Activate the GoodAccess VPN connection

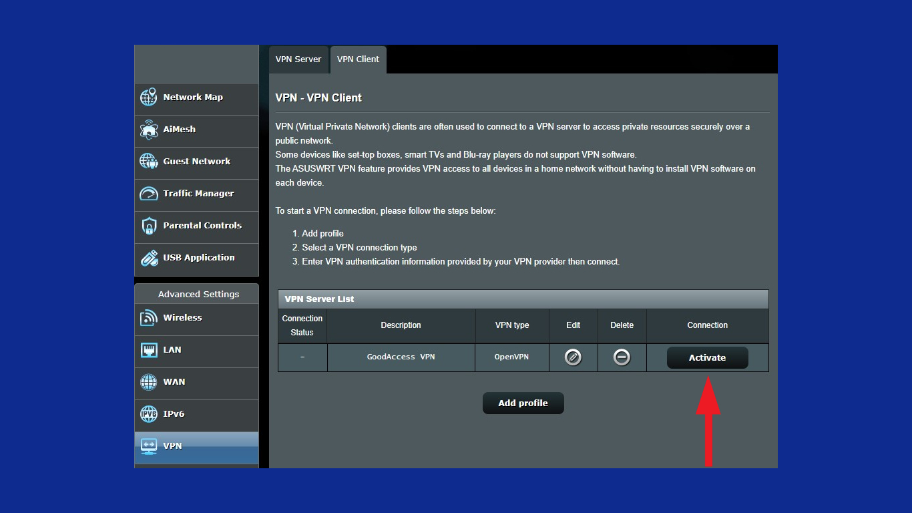707,358
